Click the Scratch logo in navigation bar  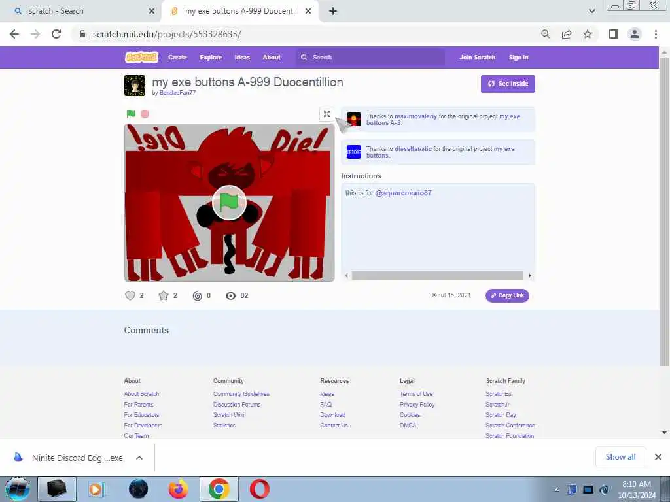[141, 58]
